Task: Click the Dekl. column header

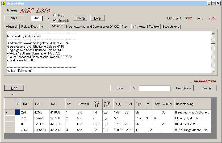Action: point(57,104)
